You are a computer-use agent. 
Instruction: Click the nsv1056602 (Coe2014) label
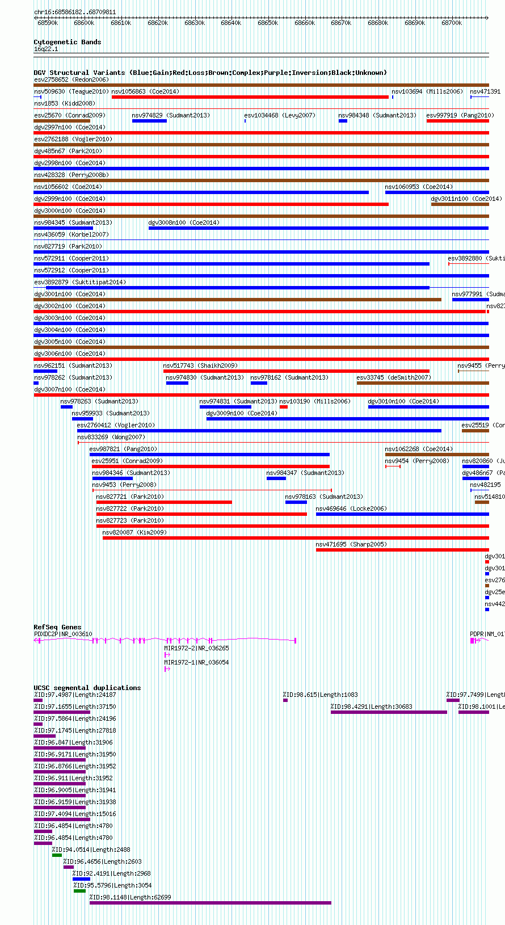click(x=68, y=187)
